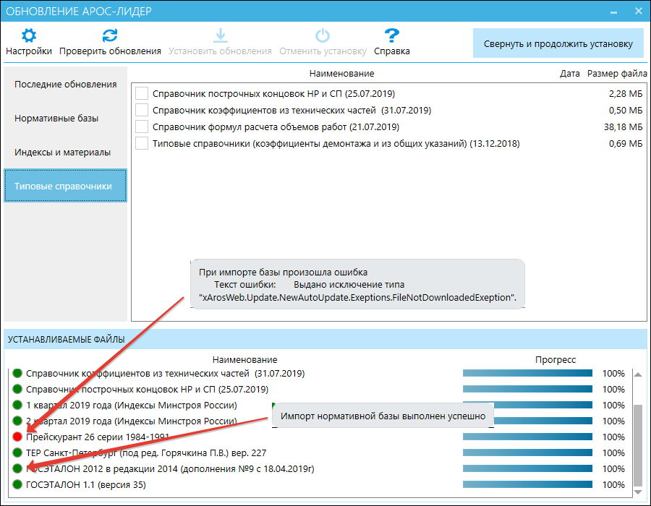Click progress bar of ТЕР Санкт-Петербург row
The height and width of the screenshot is (506, 651).
(x=527, y=453)
